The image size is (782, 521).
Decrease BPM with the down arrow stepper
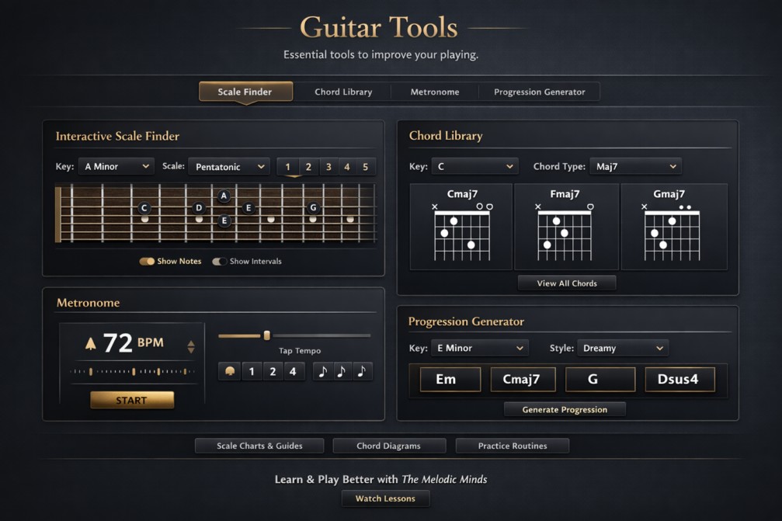point(191,350)
